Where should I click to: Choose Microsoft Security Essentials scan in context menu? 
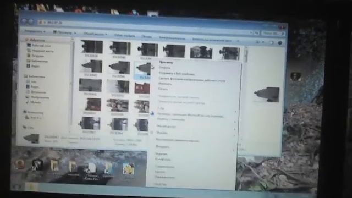pyautogui.click(x=190, y=116)
